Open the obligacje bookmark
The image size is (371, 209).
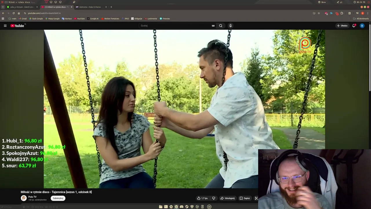[x=137, y=19]
